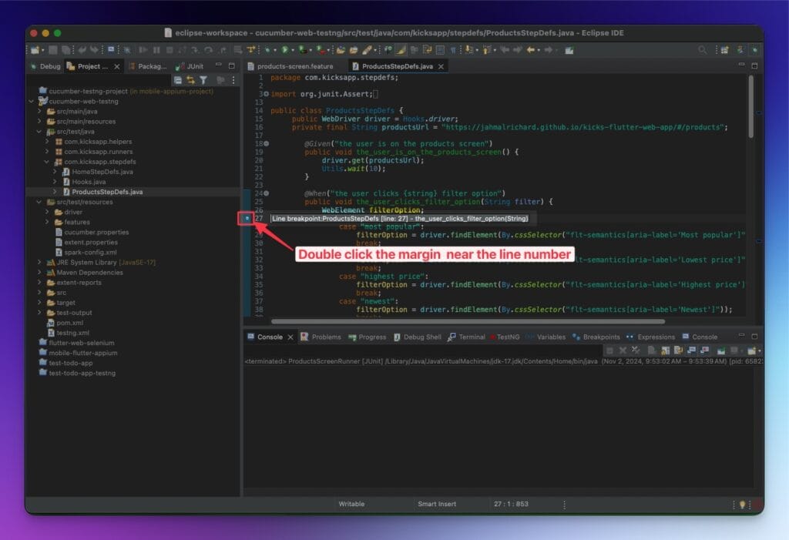This screenshot has height=540, width=789.
Task: Click the 27 : 1 : 853 cursor position
Action: [511, 504]
